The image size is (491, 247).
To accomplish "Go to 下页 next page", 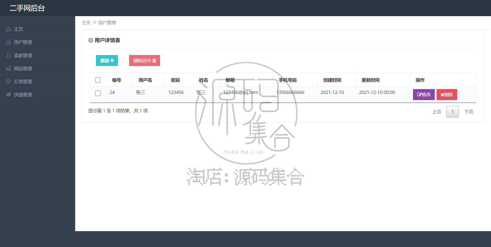I will 469,112.
